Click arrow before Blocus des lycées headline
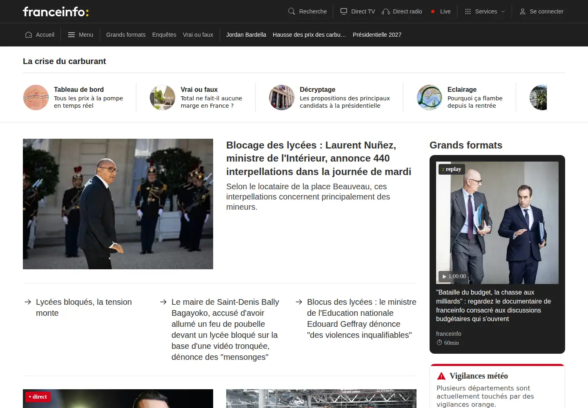 299,302
